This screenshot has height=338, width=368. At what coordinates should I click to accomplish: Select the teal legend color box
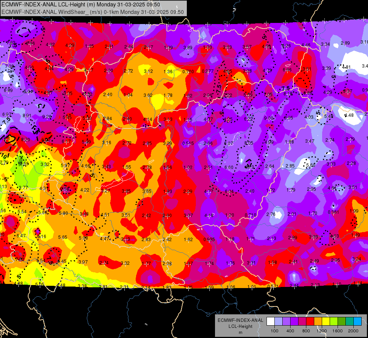click(350, 321)
